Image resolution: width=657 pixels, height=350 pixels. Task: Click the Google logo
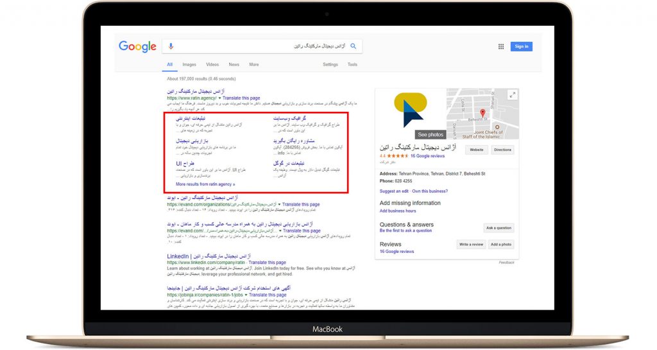(x=137, y=46)
